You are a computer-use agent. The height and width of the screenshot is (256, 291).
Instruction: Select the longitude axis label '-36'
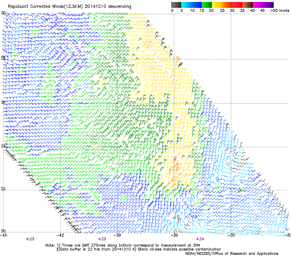[174, 235]
